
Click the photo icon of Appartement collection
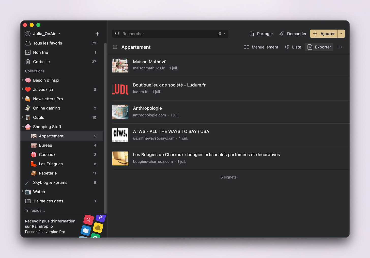click(x=34, y=136)
